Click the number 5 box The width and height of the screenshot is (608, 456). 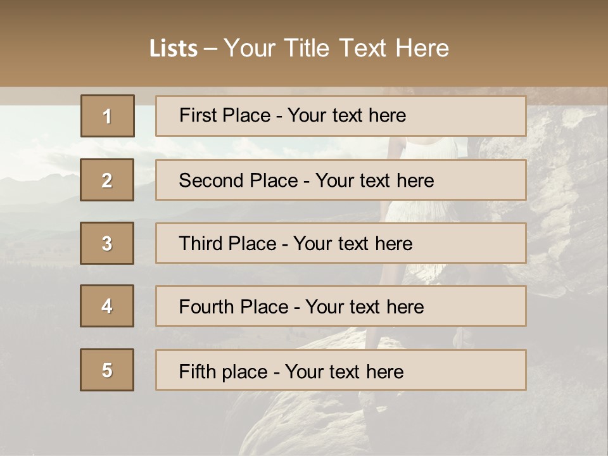click(x=107, y=370)
